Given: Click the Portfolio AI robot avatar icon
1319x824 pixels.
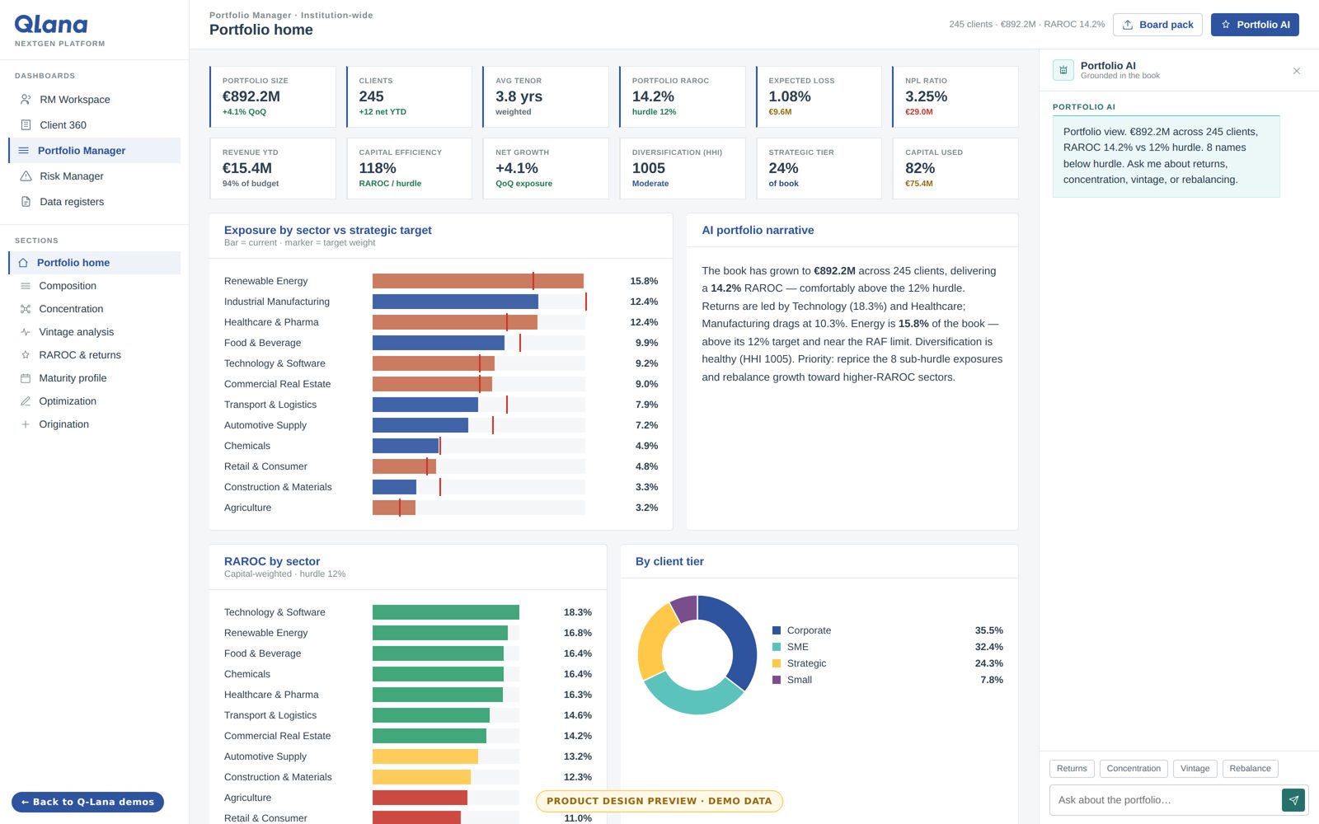Looking at the screenshot, I should coord(1063,70).
